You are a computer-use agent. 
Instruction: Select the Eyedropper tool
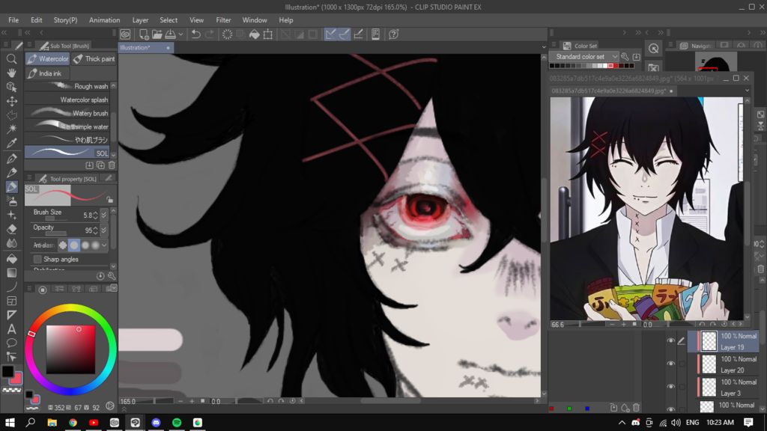pyautogui.click(x=11, y=143)
